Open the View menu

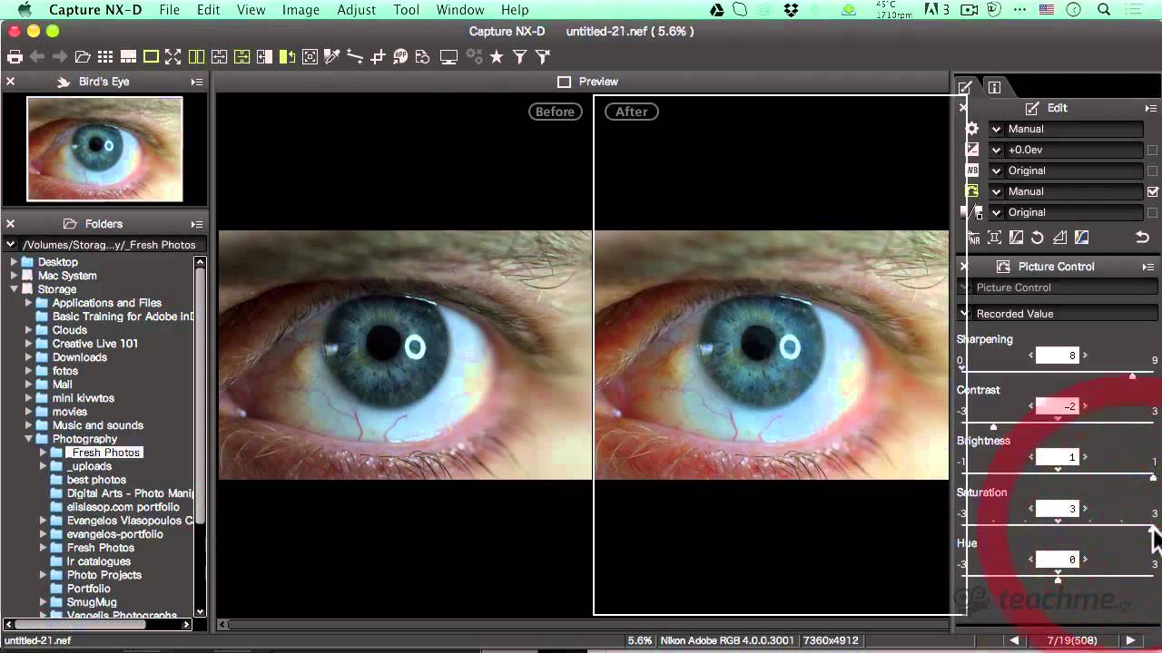(251, 10)
